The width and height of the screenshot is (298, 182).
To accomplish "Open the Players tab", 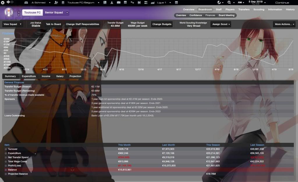I will 230,10.
